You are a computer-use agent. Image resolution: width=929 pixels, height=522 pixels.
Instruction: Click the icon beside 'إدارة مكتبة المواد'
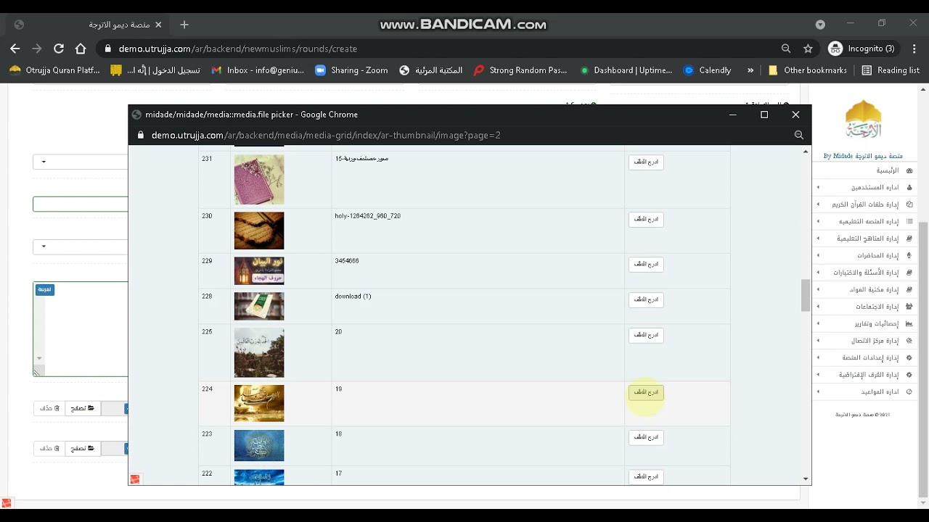tap(909, 289)
